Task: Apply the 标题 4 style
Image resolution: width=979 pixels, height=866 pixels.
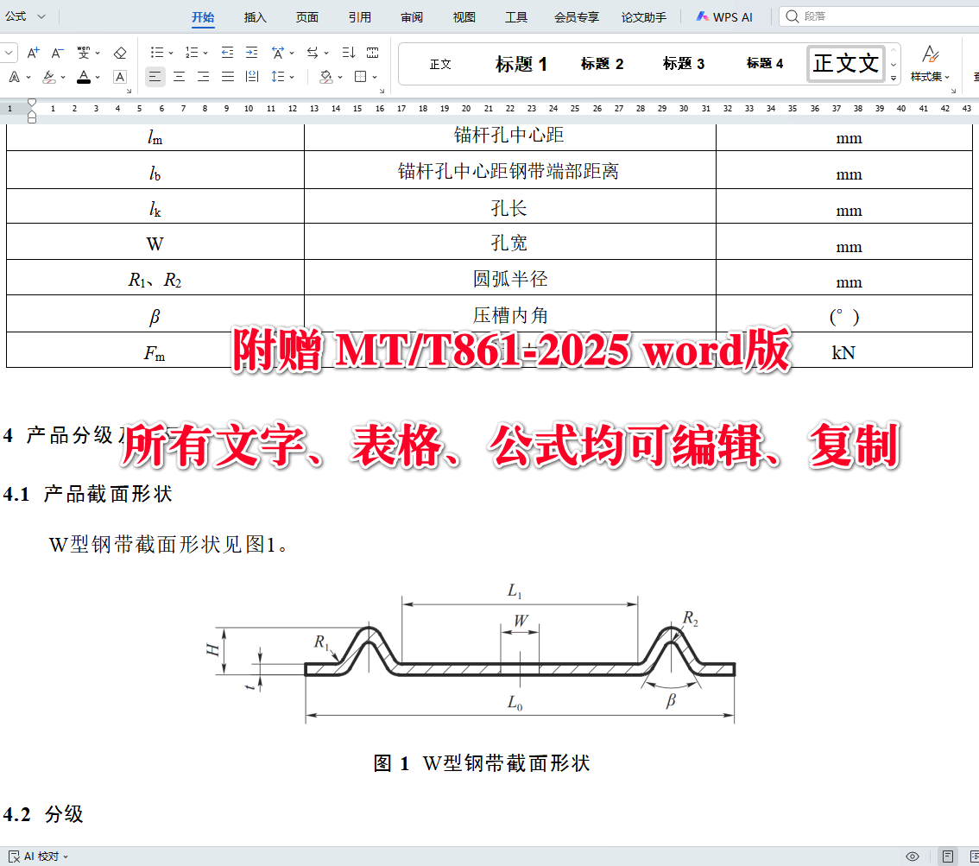Action: [765, 64]
